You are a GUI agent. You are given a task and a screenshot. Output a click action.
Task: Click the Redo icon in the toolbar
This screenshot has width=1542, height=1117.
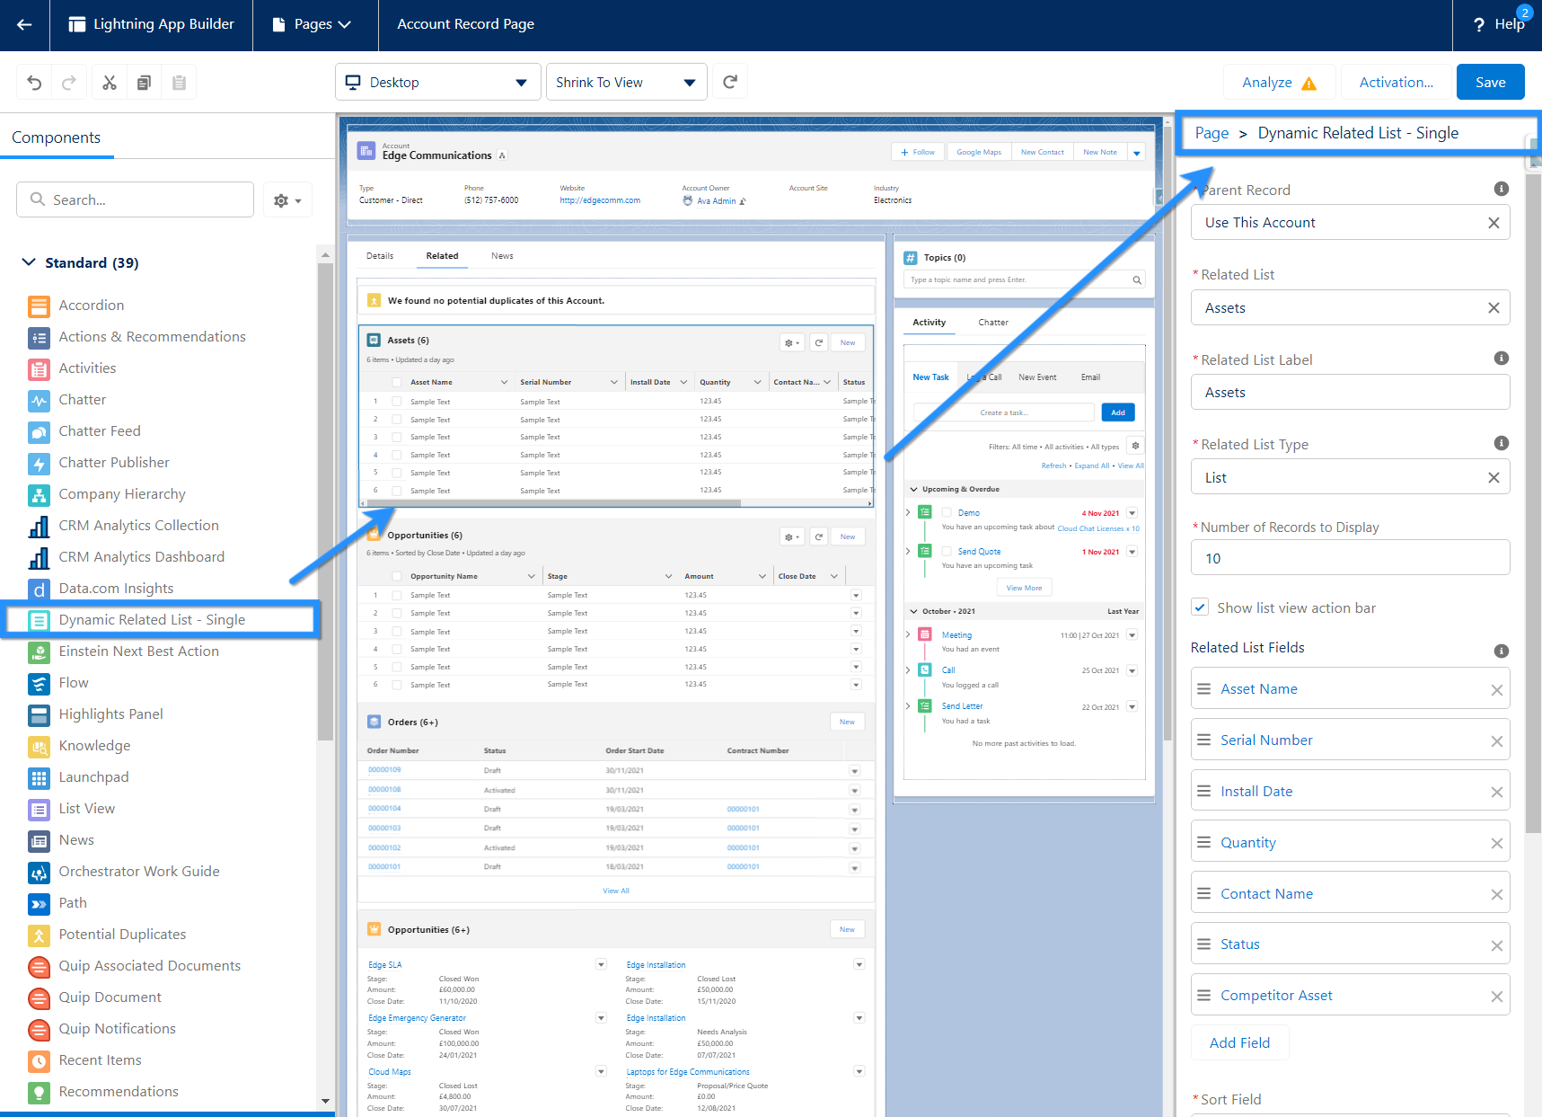point(69,82)
